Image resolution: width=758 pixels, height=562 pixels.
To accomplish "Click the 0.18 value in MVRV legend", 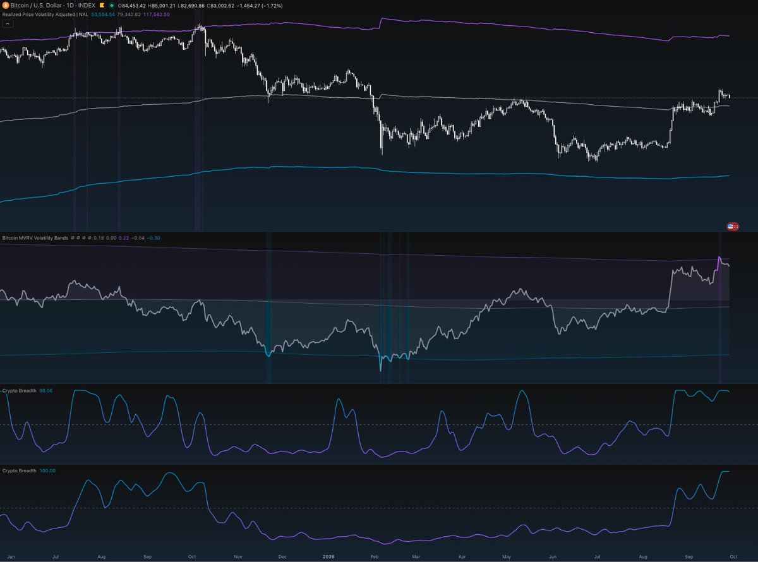I will click(x=97, y=238).
